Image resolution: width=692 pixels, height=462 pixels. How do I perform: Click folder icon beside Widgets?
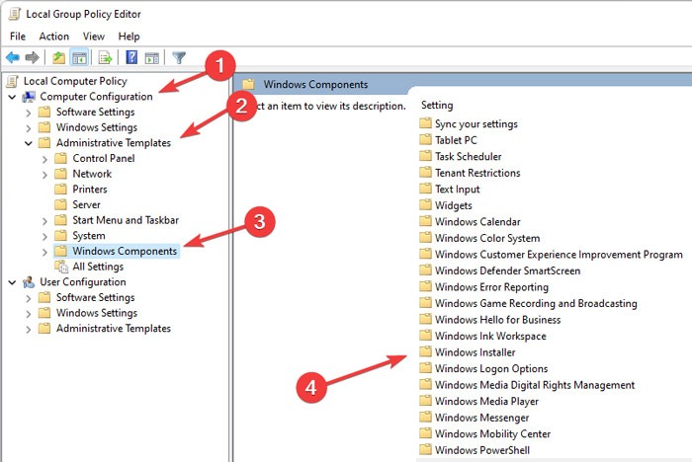[x=425, y=205]
